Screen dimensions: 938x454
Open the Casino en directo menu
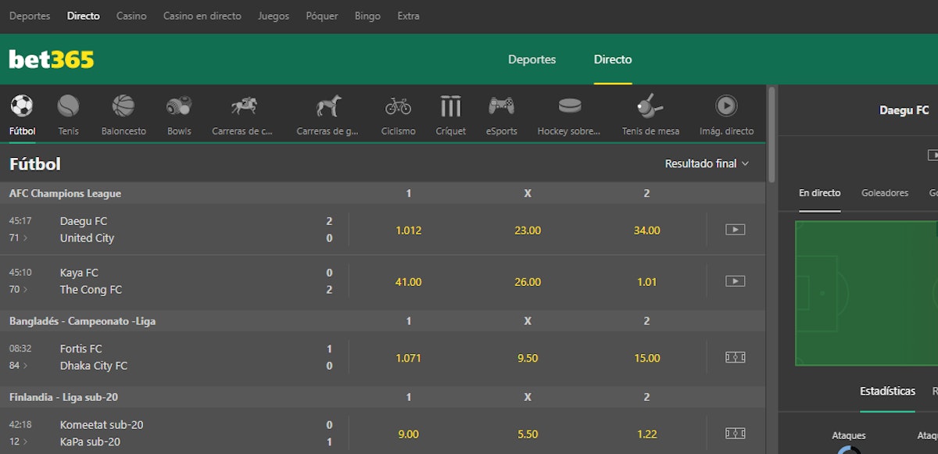(202, 16)
